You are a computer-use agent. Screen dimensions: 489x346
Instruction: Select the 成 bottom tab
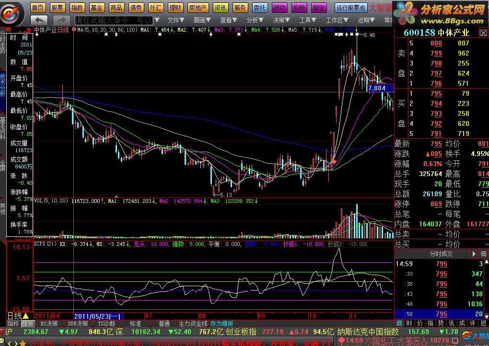pos(462,323)
